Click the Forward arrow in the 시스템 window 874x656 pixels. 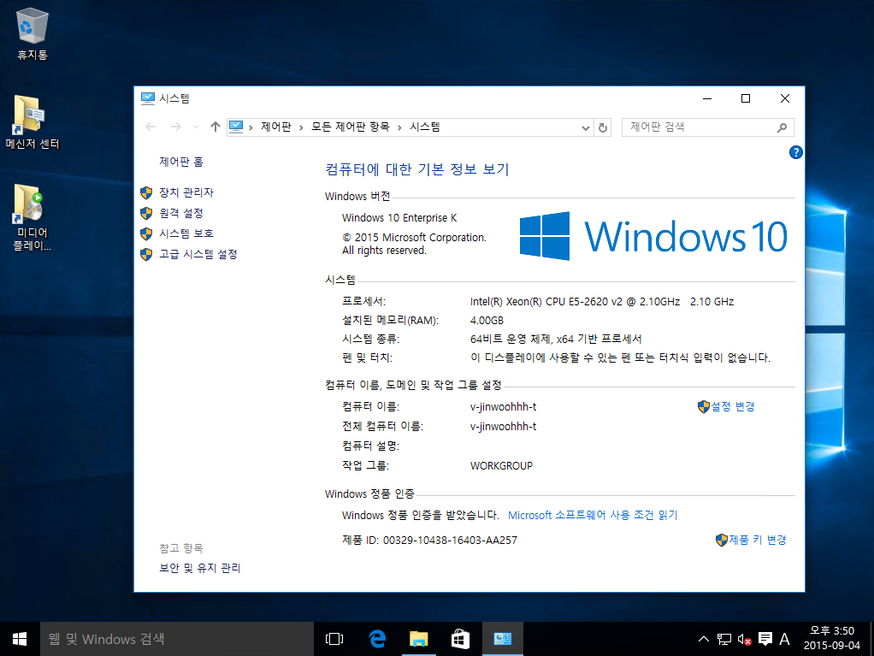(x=175, y=127)
